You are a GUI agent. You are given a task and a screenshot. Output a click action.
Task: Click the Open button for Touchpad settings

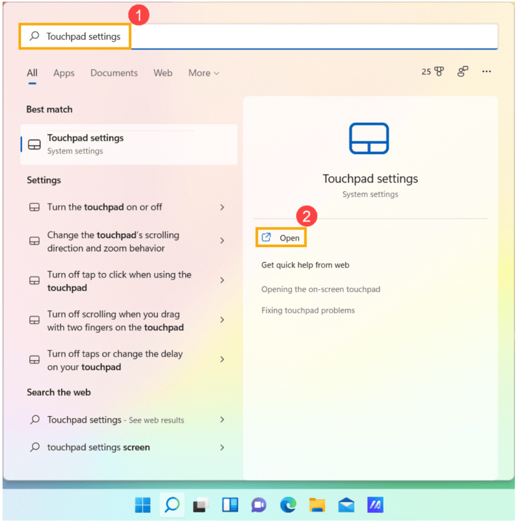[x=281, y=237]
